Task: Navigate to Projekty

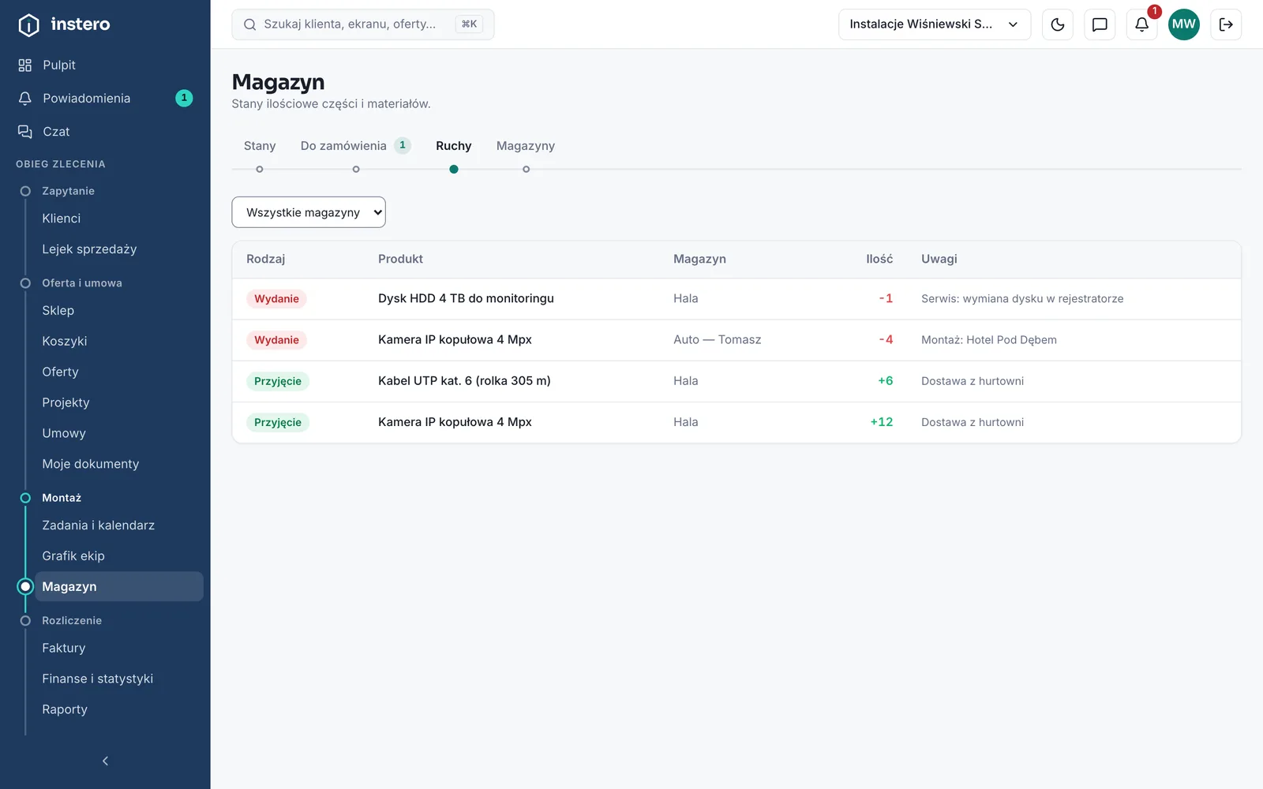Action: point(66,403)
